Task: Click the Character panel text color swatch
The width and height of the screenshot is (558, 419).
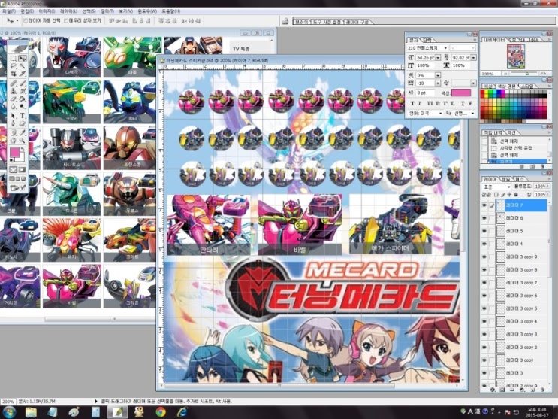Action: click(461, 93)
